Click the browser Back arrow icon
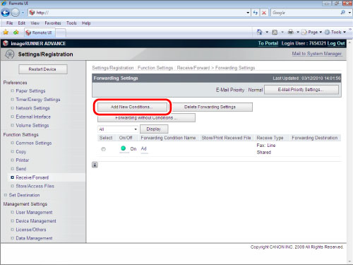The image size is (353, 265). (x=6, y=13)
